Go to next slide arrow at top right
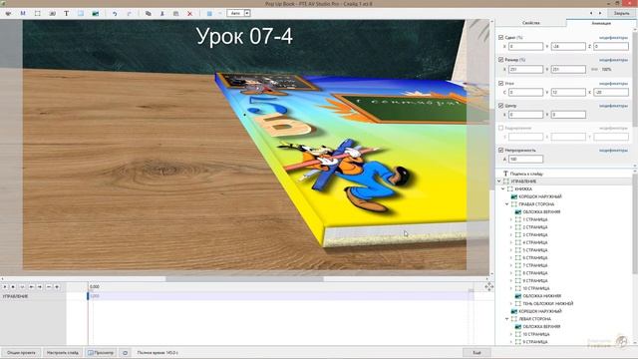Screen dimensions: 638x359 pos(600,13)
